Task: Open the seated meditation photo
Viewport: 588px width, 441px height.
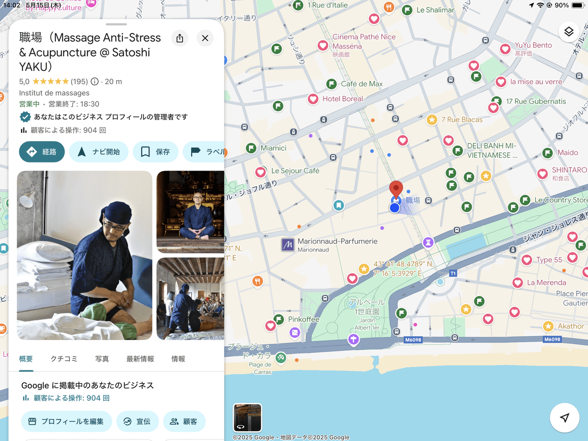Action: pos(190,212)
